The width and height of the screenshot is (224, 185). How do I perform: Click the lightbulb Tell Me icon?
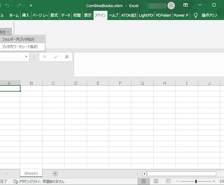click(x=196, y=16)
